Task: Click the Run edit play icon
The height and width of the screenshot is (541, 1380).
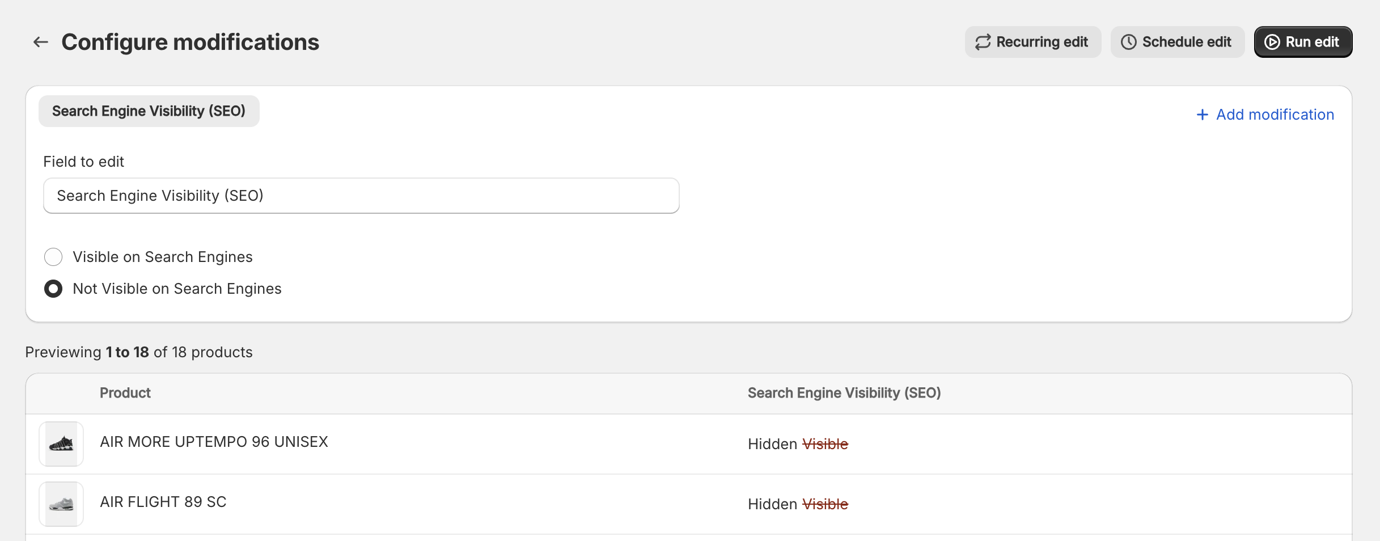Action: coord(1272,42)
